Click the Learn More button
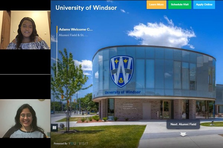The image size is (223, 148). 156,4
